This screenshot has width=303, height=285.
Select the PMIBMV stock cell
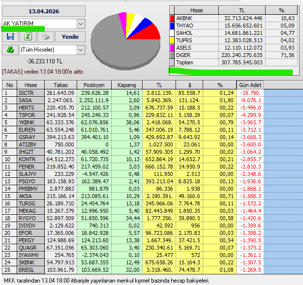pos(30,189)
